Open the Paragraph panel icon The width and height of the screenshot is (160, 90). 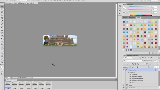click(x=120, y=13)
